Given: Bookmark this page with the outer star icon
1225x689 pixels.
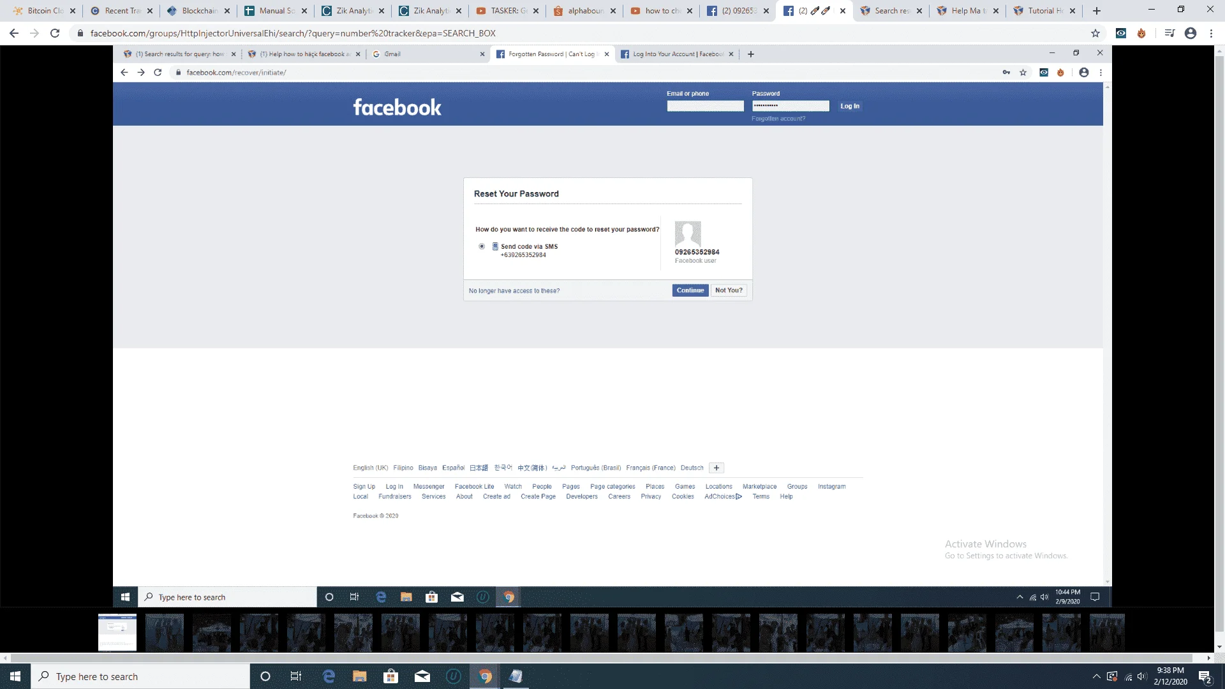Looking at the screenshot, I should 1095,33.
